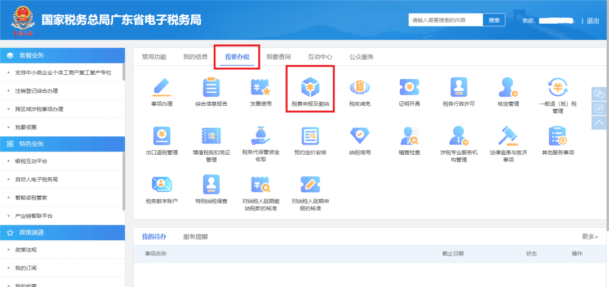The height and width of the screenshot is (287, 609).
Task: Open the 对纳税人延期申报的核准 icon
Action: (x=310, y=184)
